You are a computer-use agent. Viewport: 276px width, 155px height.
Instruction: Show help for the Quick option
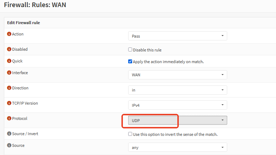pyautogui.click(x=9, y=61)
